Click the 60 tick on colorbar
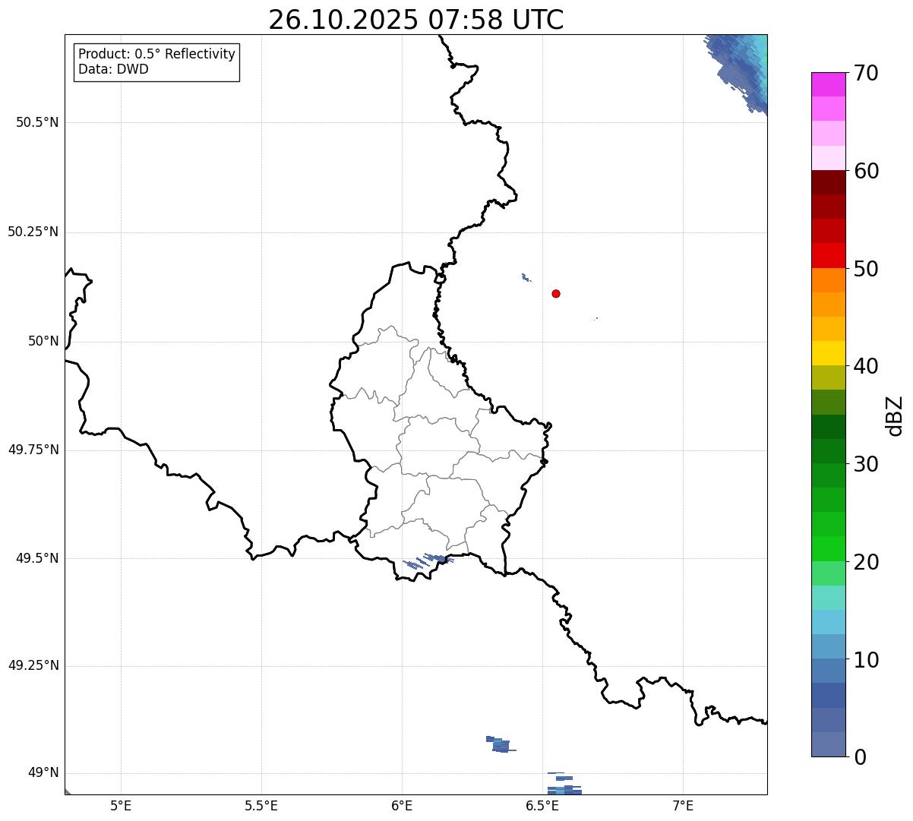This screenshot has height=821, width=913. pos(866,171)
